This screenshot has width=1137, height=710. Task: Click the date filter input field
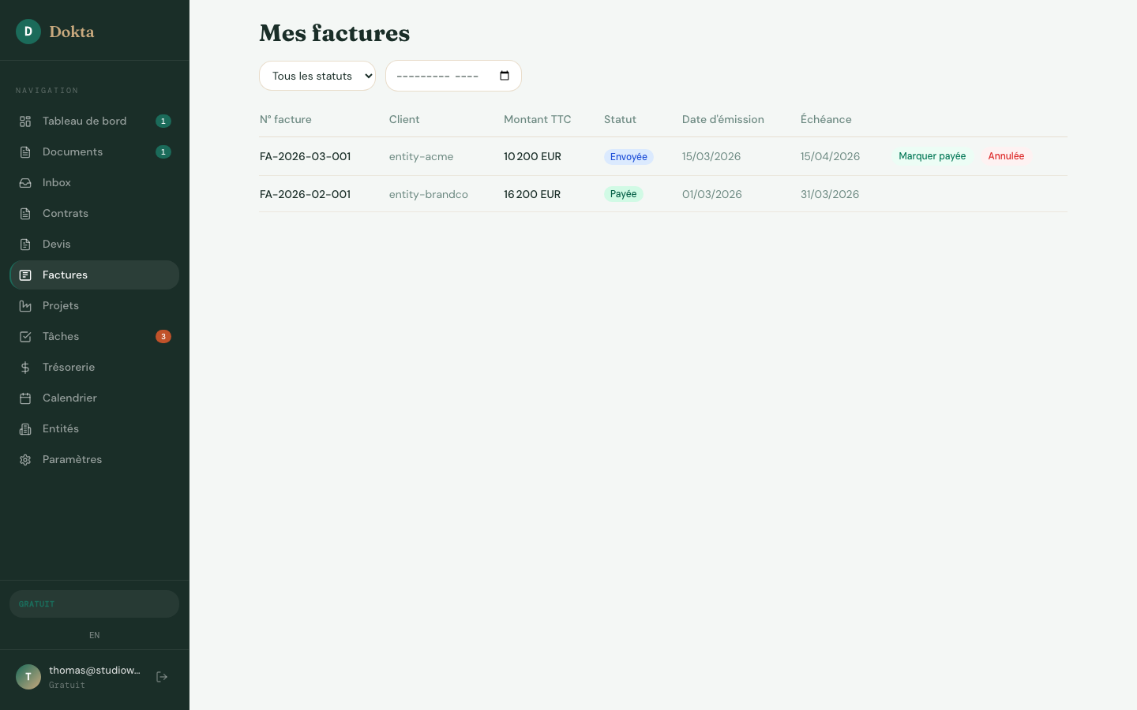[438, 76]
